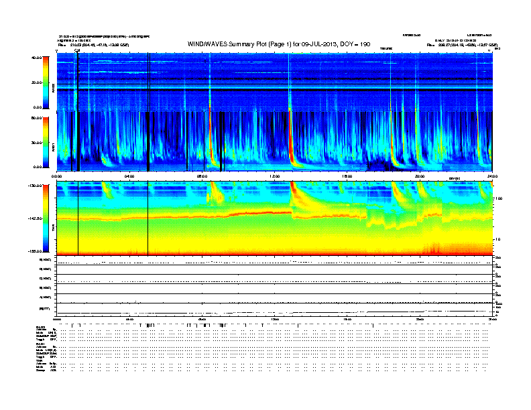Click the 24:00 tick label below RAD1 panel
This screenshot has height=410, width=531.
coord(492,176)
